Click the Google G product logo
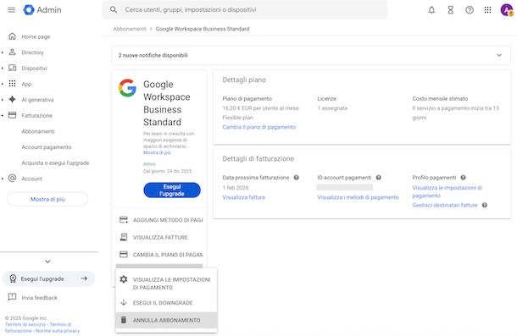Image resolution: width=517 pixels, height=336 pixels. pyautogui.click(x=127, y=88)
